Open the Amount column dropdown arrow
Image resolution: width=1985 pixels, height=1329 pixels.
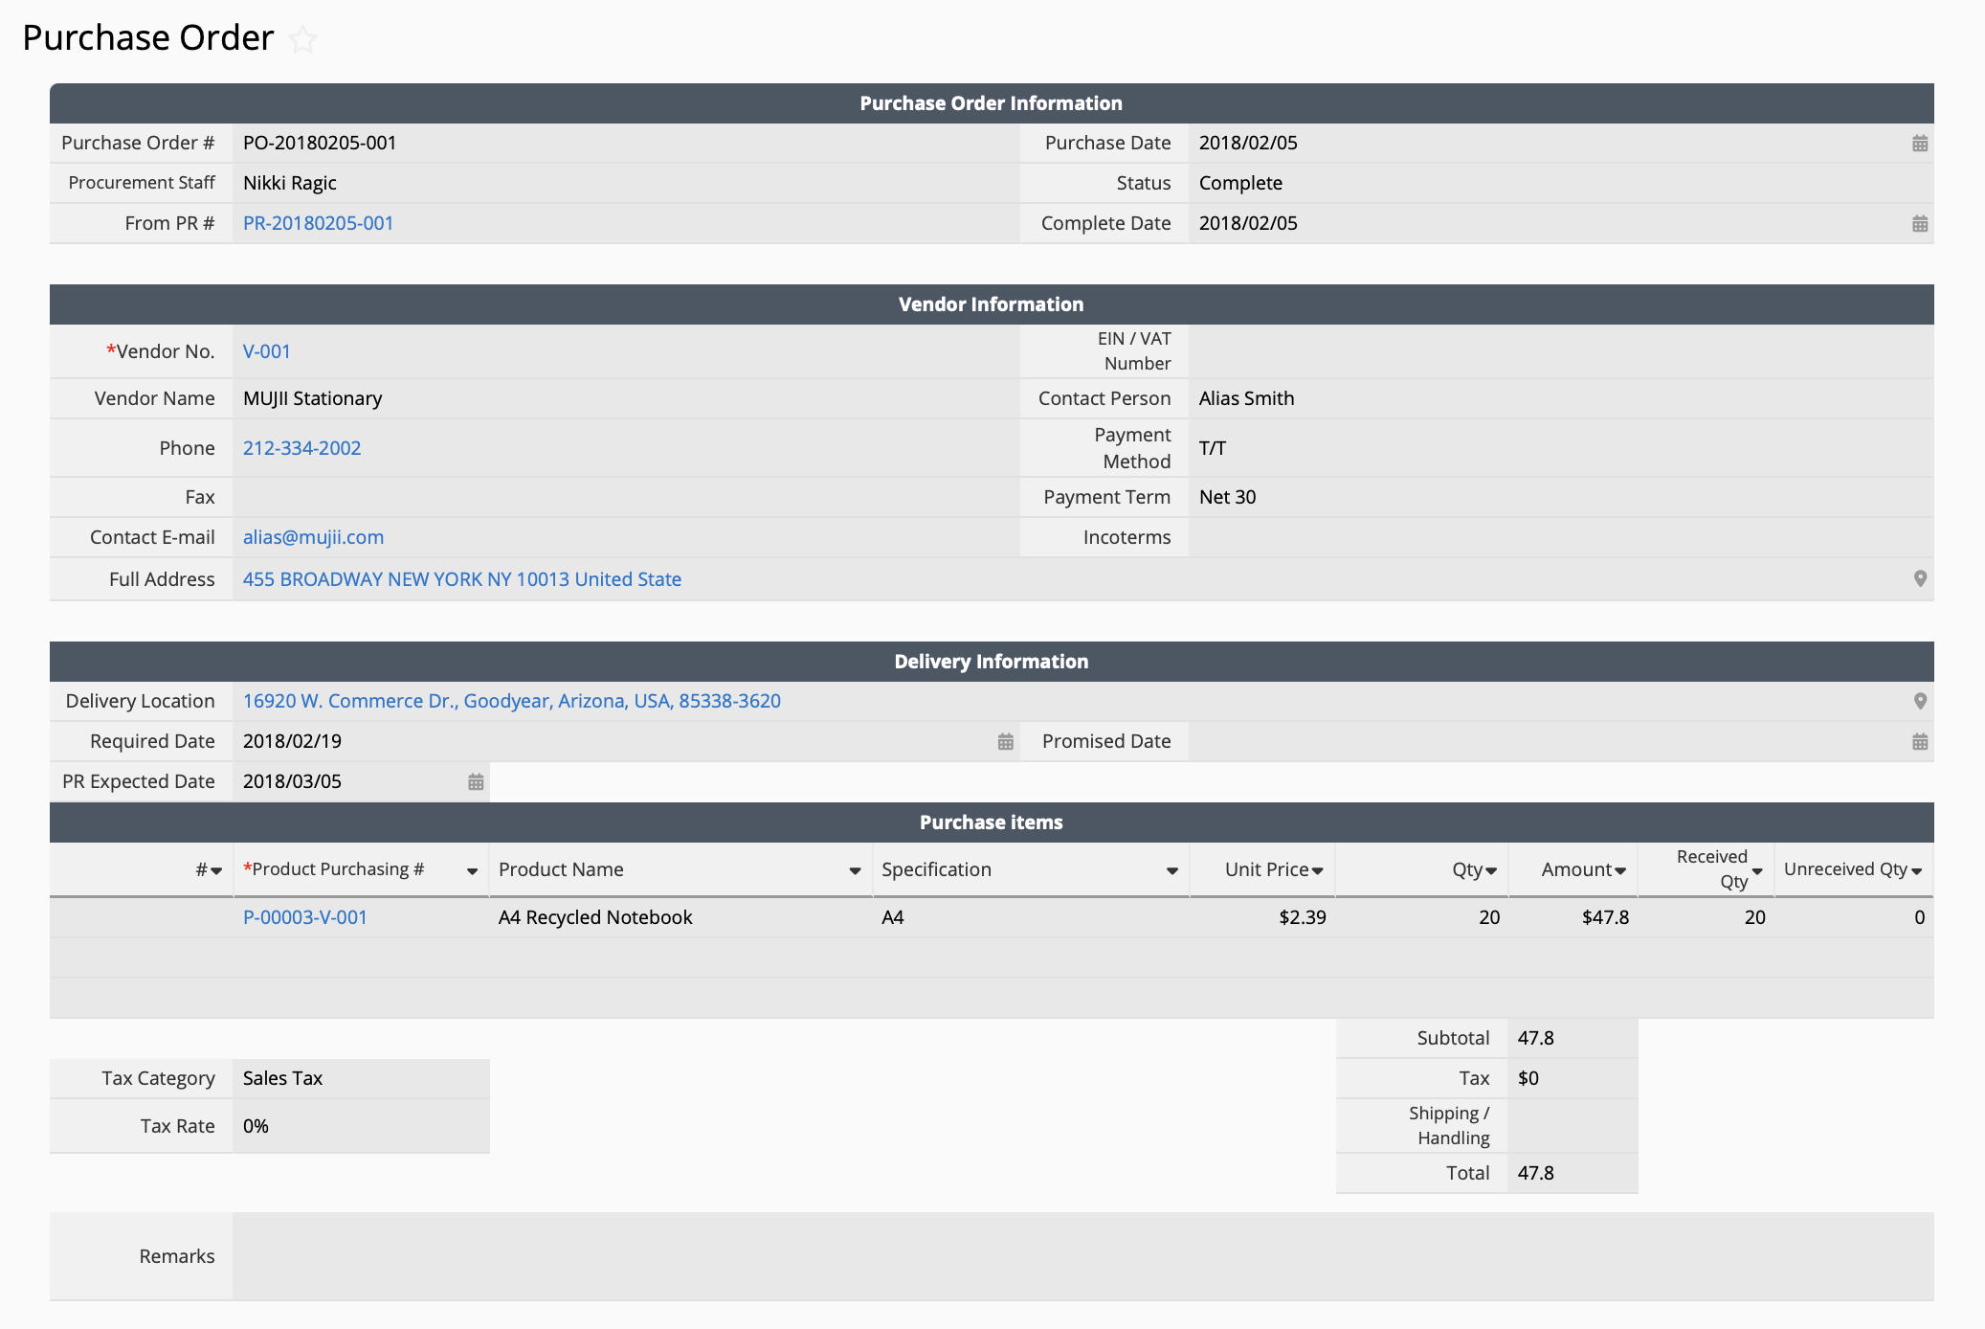tap(1620, 871)
